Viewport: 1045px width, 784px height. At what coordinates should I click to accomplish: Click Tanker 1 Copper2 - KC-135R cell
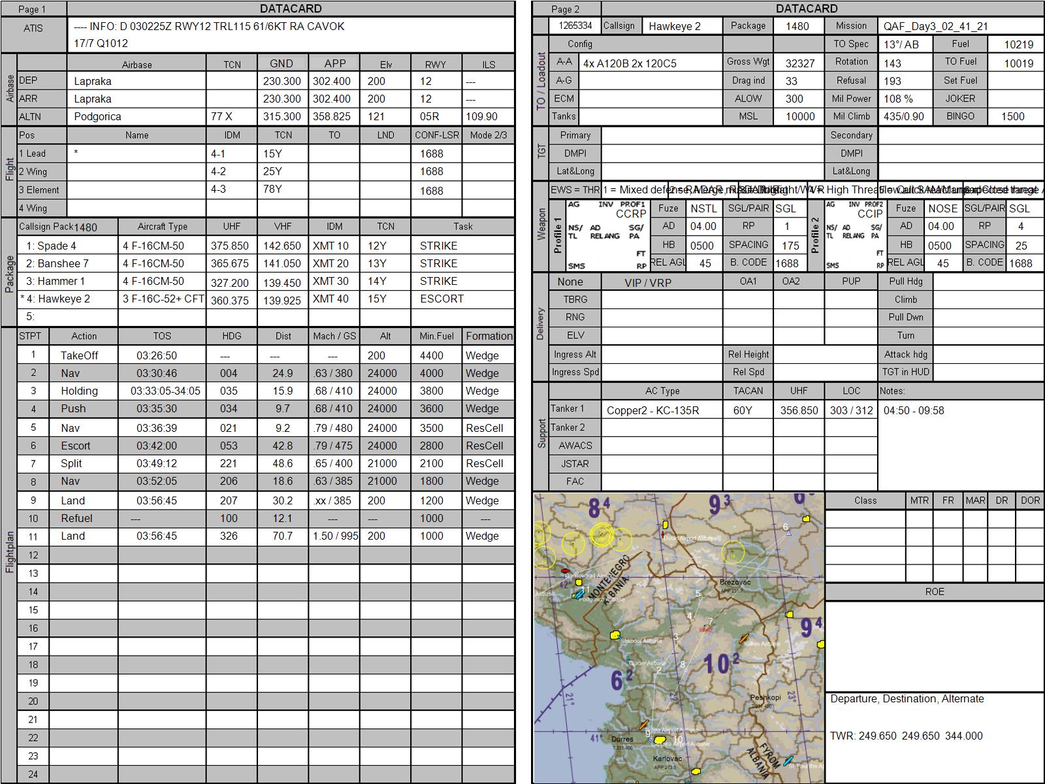click(x=662, y=410)
